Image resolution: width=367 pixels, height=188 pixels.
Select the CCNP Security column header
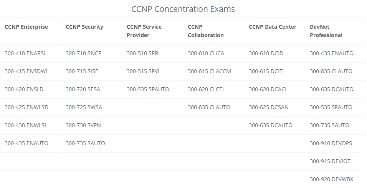84,27
